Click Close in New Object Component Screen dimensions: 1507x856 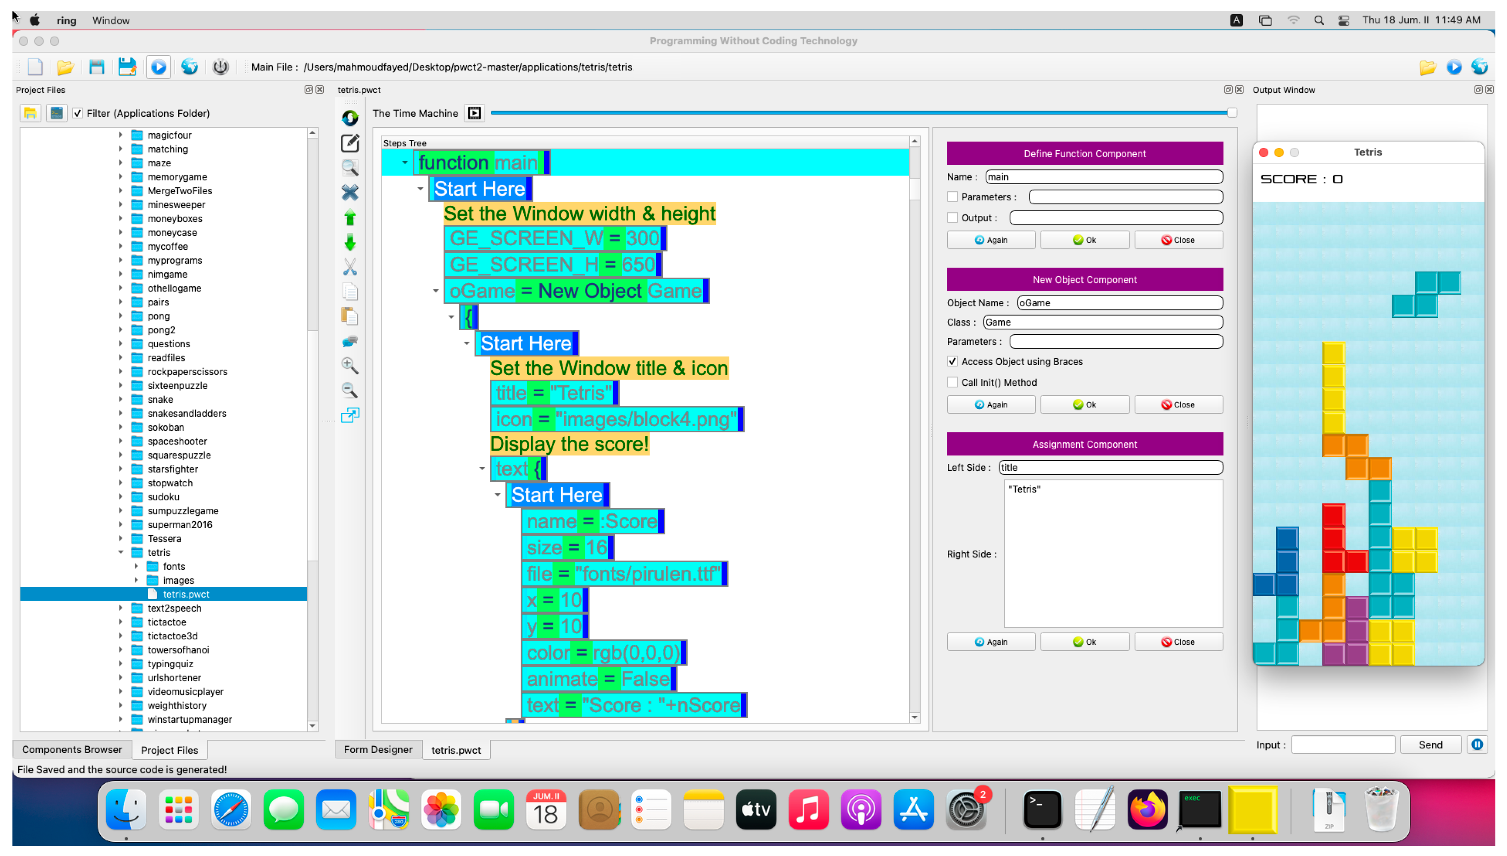click(1178, 405)
